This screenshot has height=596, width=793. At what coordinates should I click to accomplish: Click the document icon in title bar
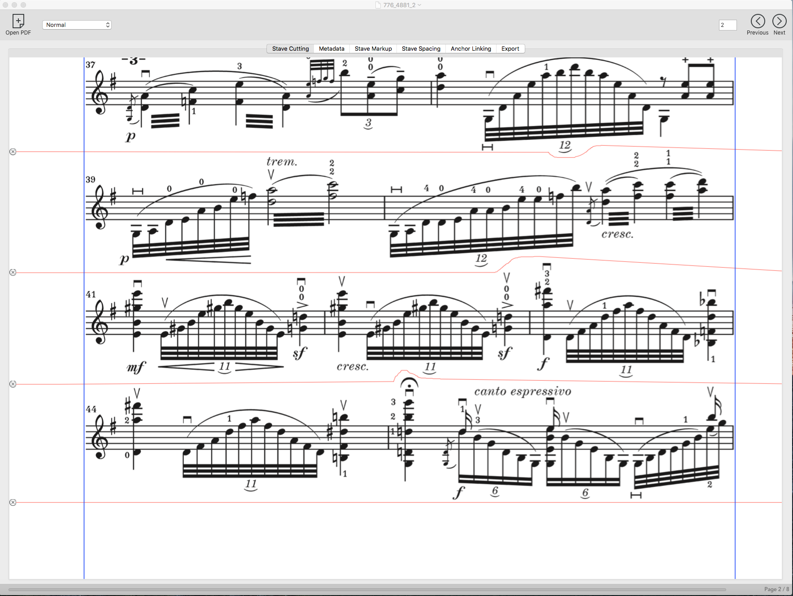378,5
